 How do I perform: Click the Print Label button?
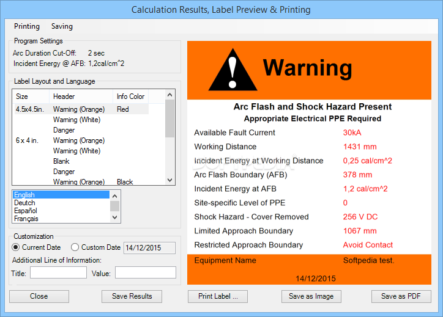coord(218,296)
